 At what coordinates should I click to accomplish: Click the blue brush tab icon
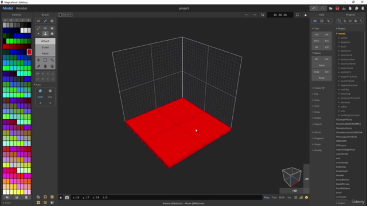tap(45, 21)
